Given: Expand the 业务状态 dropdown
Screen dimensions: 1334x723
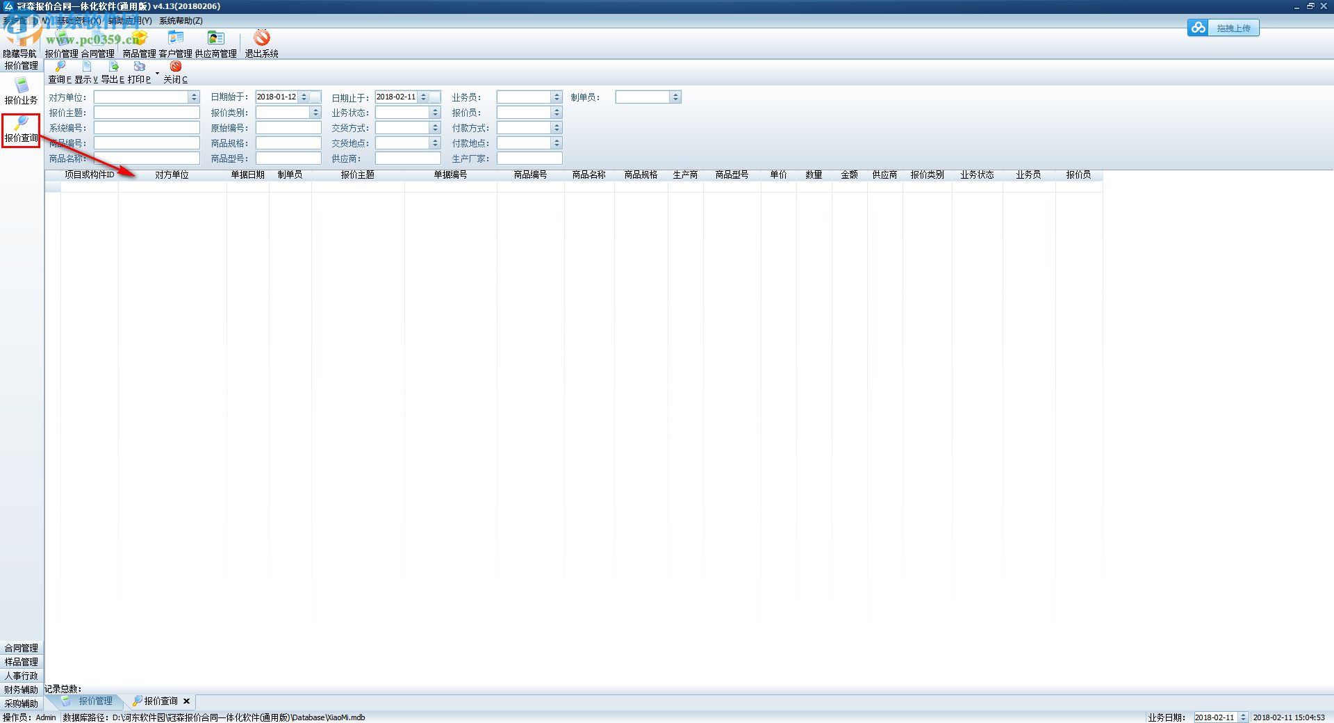Looking at the screenshot, I should click(x=436, y=113).
